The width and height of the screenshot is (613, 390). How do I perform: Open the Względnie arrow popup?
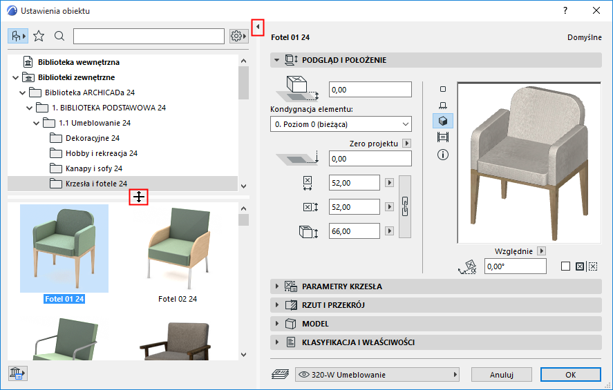coord(541,251)
